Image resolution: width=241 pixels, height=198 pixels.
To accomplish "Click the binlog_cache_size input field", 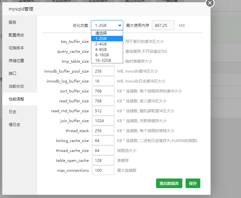I will [103, 140].
